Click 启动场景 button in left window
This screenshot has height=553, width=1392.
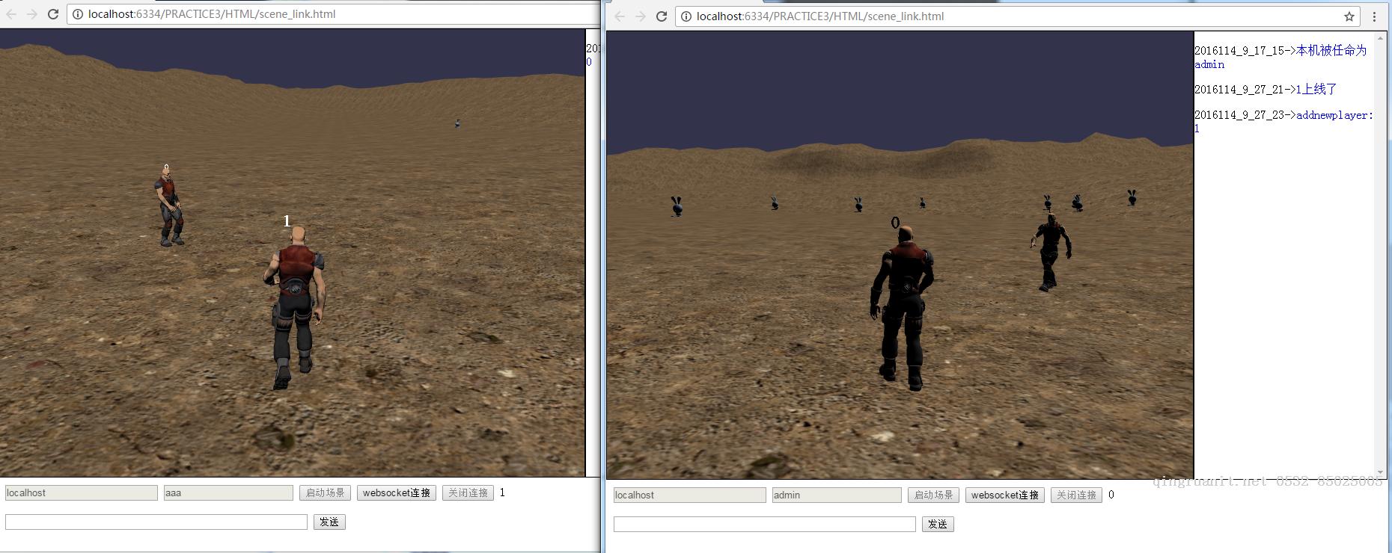click(x=326, y=493)
